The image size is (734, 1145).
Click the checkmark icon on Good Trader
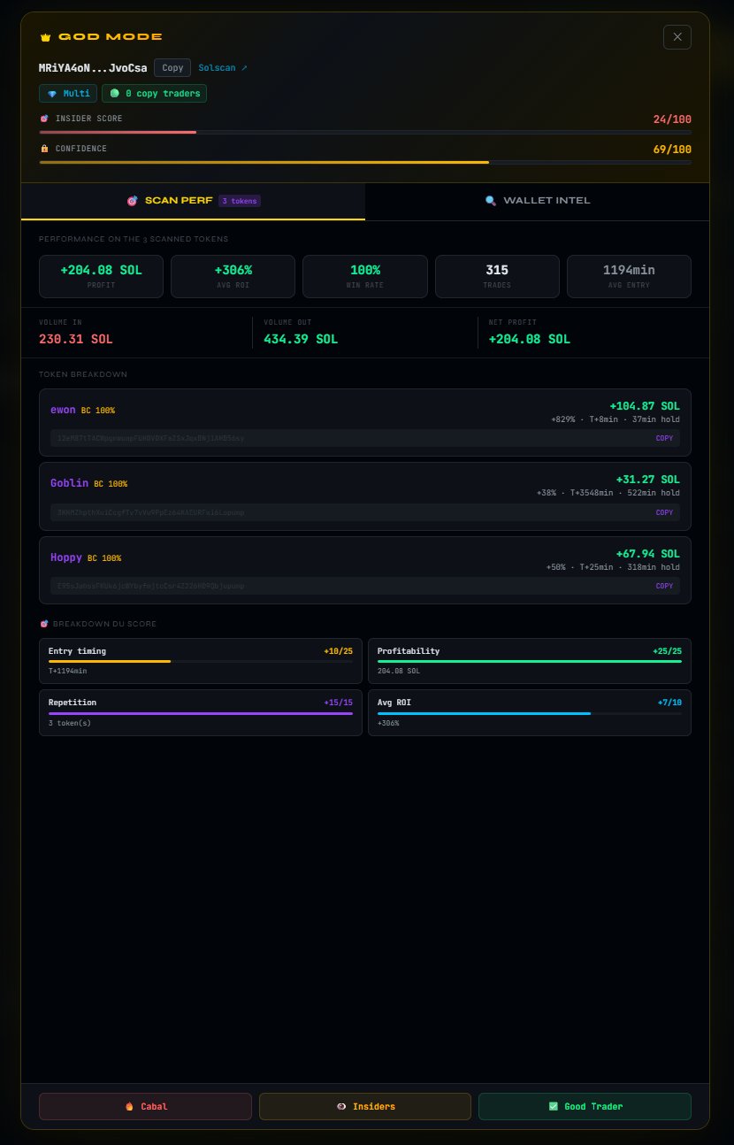click(554, 1106)
